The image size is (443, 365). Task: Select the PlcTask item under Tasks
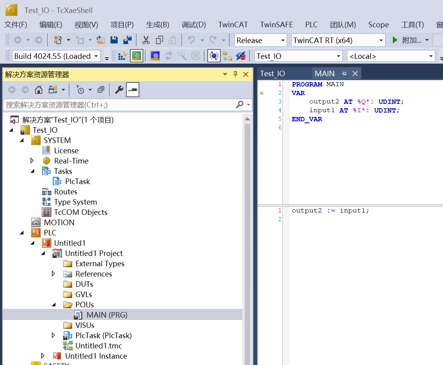click(77, 181)
